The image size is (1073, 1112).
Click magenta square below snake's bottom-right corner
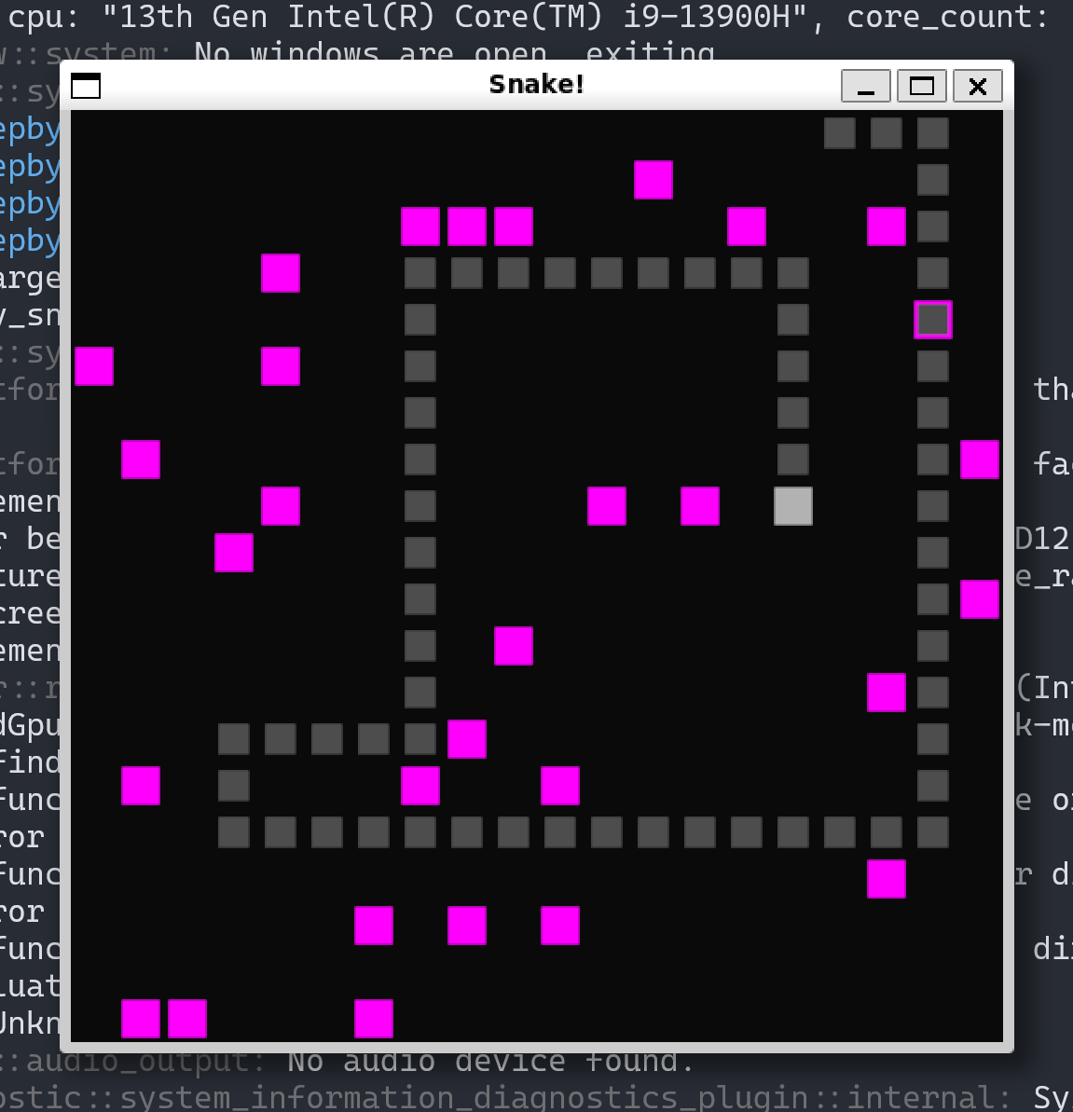click(887, 879)
